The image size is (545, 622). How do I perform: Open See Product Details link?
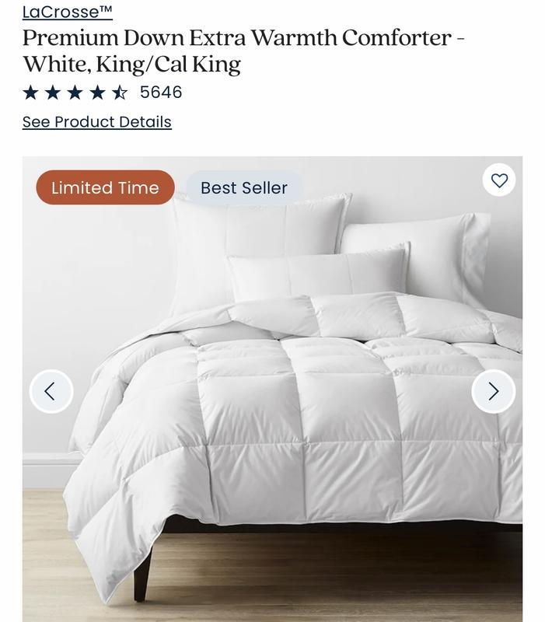[96, 122]
